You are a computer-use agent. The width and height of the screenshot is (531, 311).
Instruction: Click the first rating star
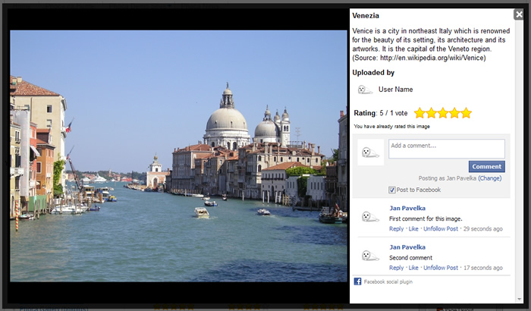419,113
